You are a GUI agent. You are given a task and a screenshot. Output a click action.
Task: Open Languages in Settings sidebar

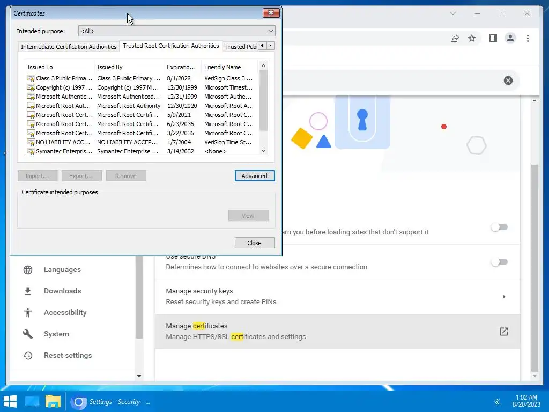tap(62, 269)
